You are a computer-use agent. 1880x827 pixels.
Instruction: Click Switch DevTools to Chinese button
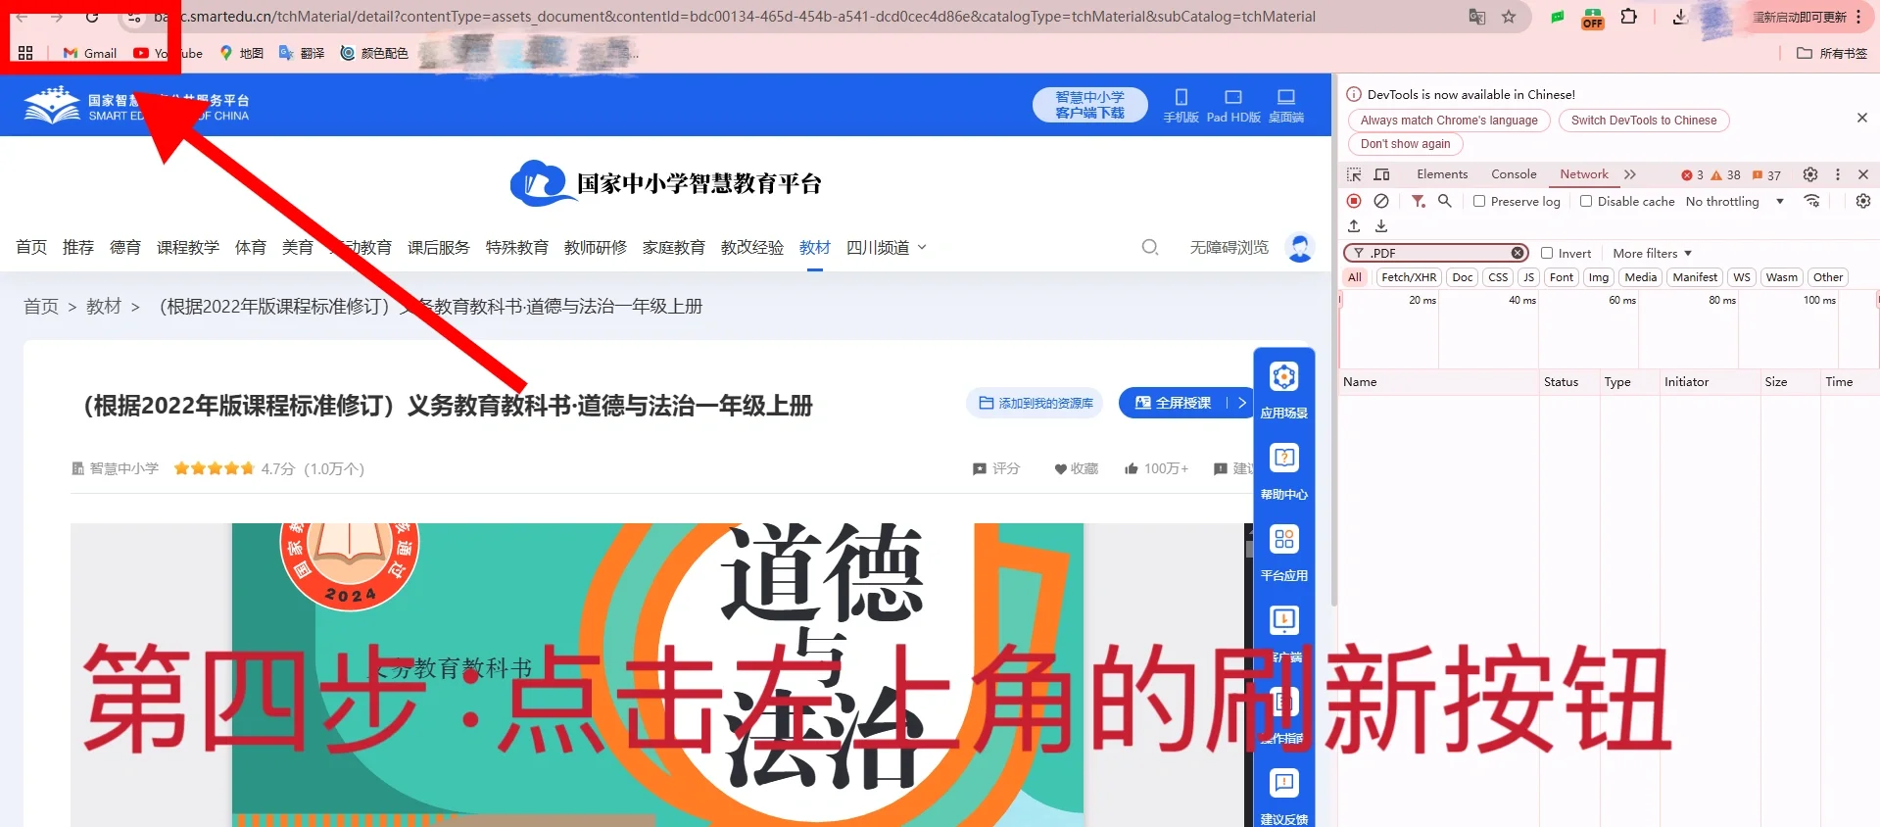[1644, 121]
